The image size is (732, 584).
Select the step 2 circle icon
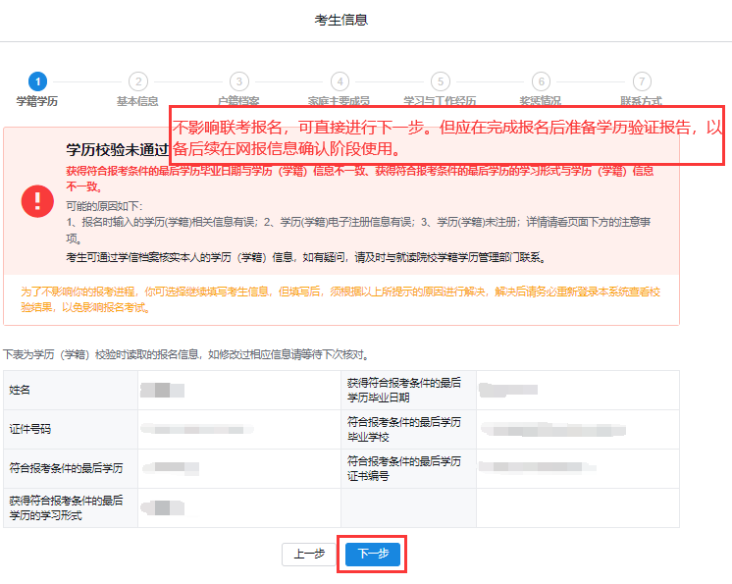138,81
